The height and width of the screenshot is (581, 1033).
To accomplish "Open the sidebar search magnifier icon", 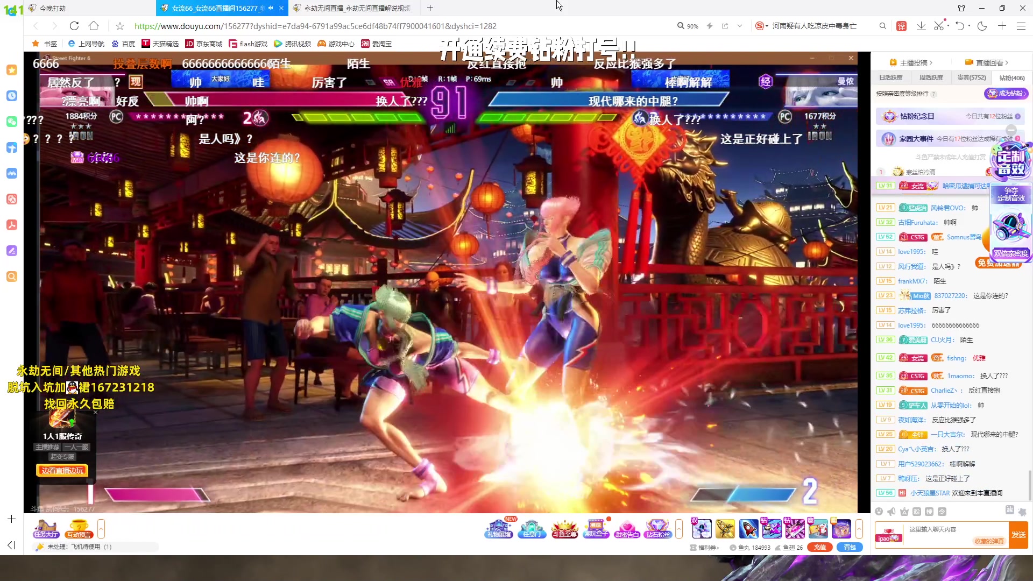I will click(x=12, y=277).
